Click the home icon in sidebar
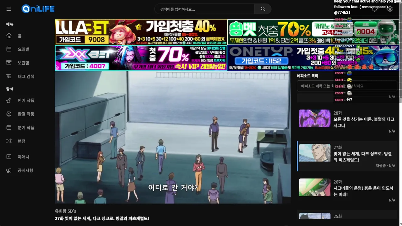The height and width of the screenshot is (226, 402). 9,36
